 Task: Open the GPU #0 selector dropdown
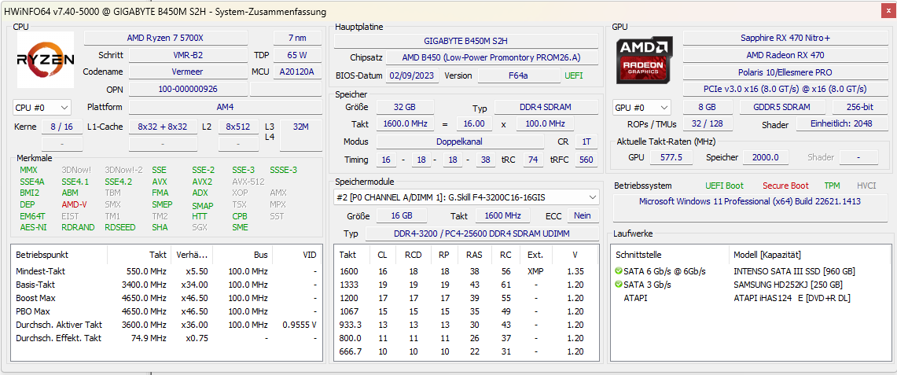tap(642, 108)
